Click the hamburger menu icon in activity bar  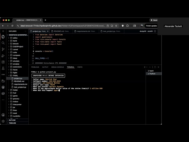[x=3, y=31]
